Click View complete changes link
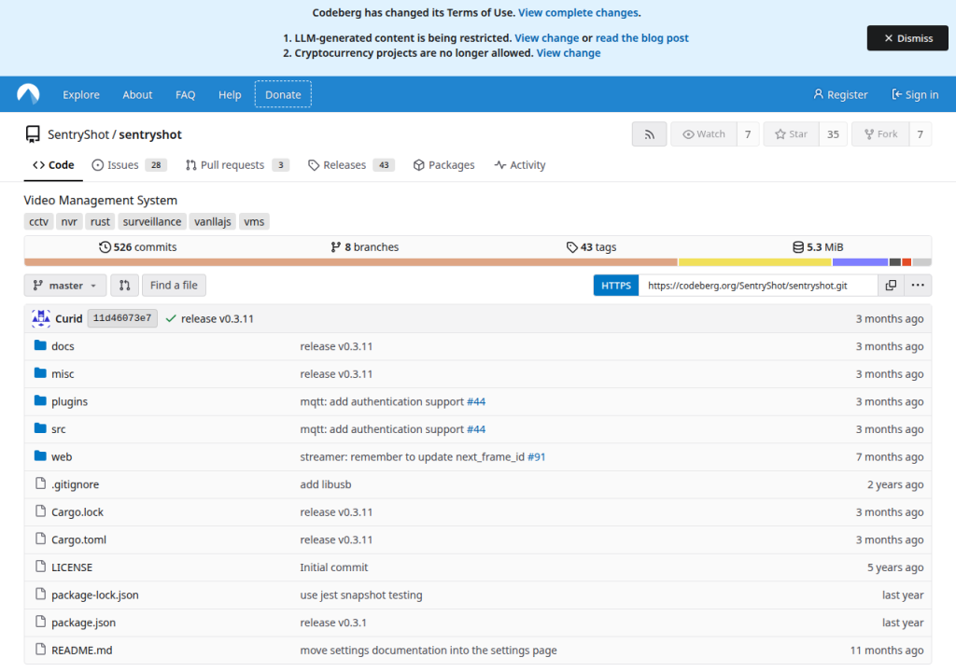This screenshot has height=672, width=956. tap(578, 13)
